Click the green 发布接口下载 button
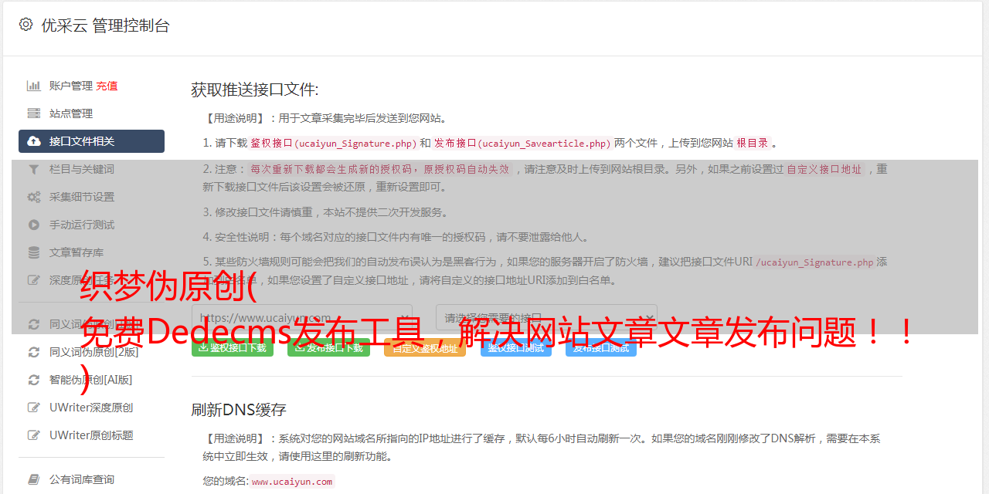 click(x=328, y=347)
